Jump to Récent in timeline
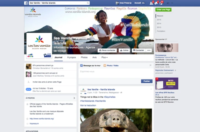This screenshot has width=200, height=132. 160,16
